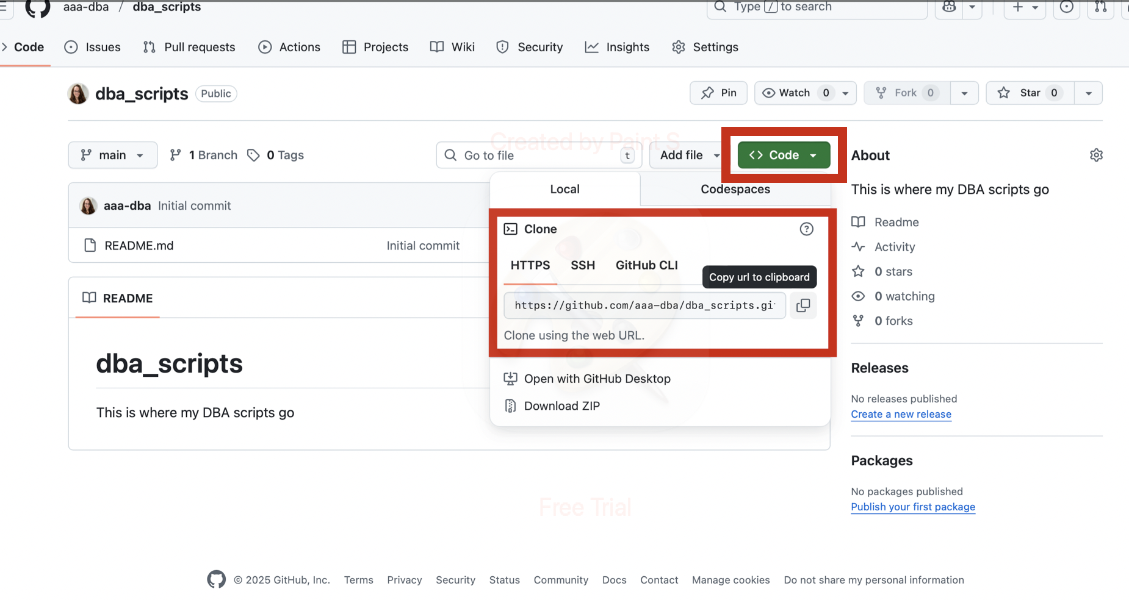Select the SSH clone tab
This screenshot has height=600, width=1129.
[582, 265]
